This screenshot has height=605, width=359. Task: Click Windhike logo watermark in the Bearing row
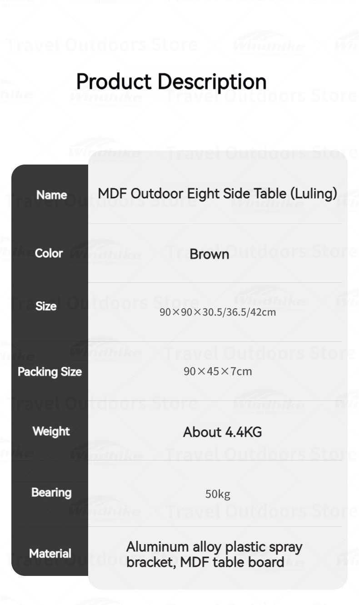pyautogui.click(x=105, y=511)
